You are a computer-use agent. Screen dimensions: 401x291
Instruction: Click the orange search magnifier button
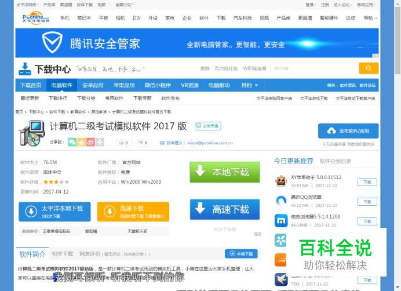pos(369,68)
